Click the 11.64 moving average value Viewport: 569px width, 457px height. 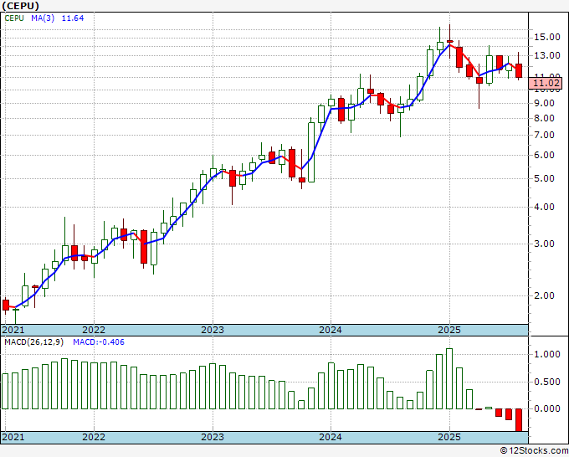point(73,18)
